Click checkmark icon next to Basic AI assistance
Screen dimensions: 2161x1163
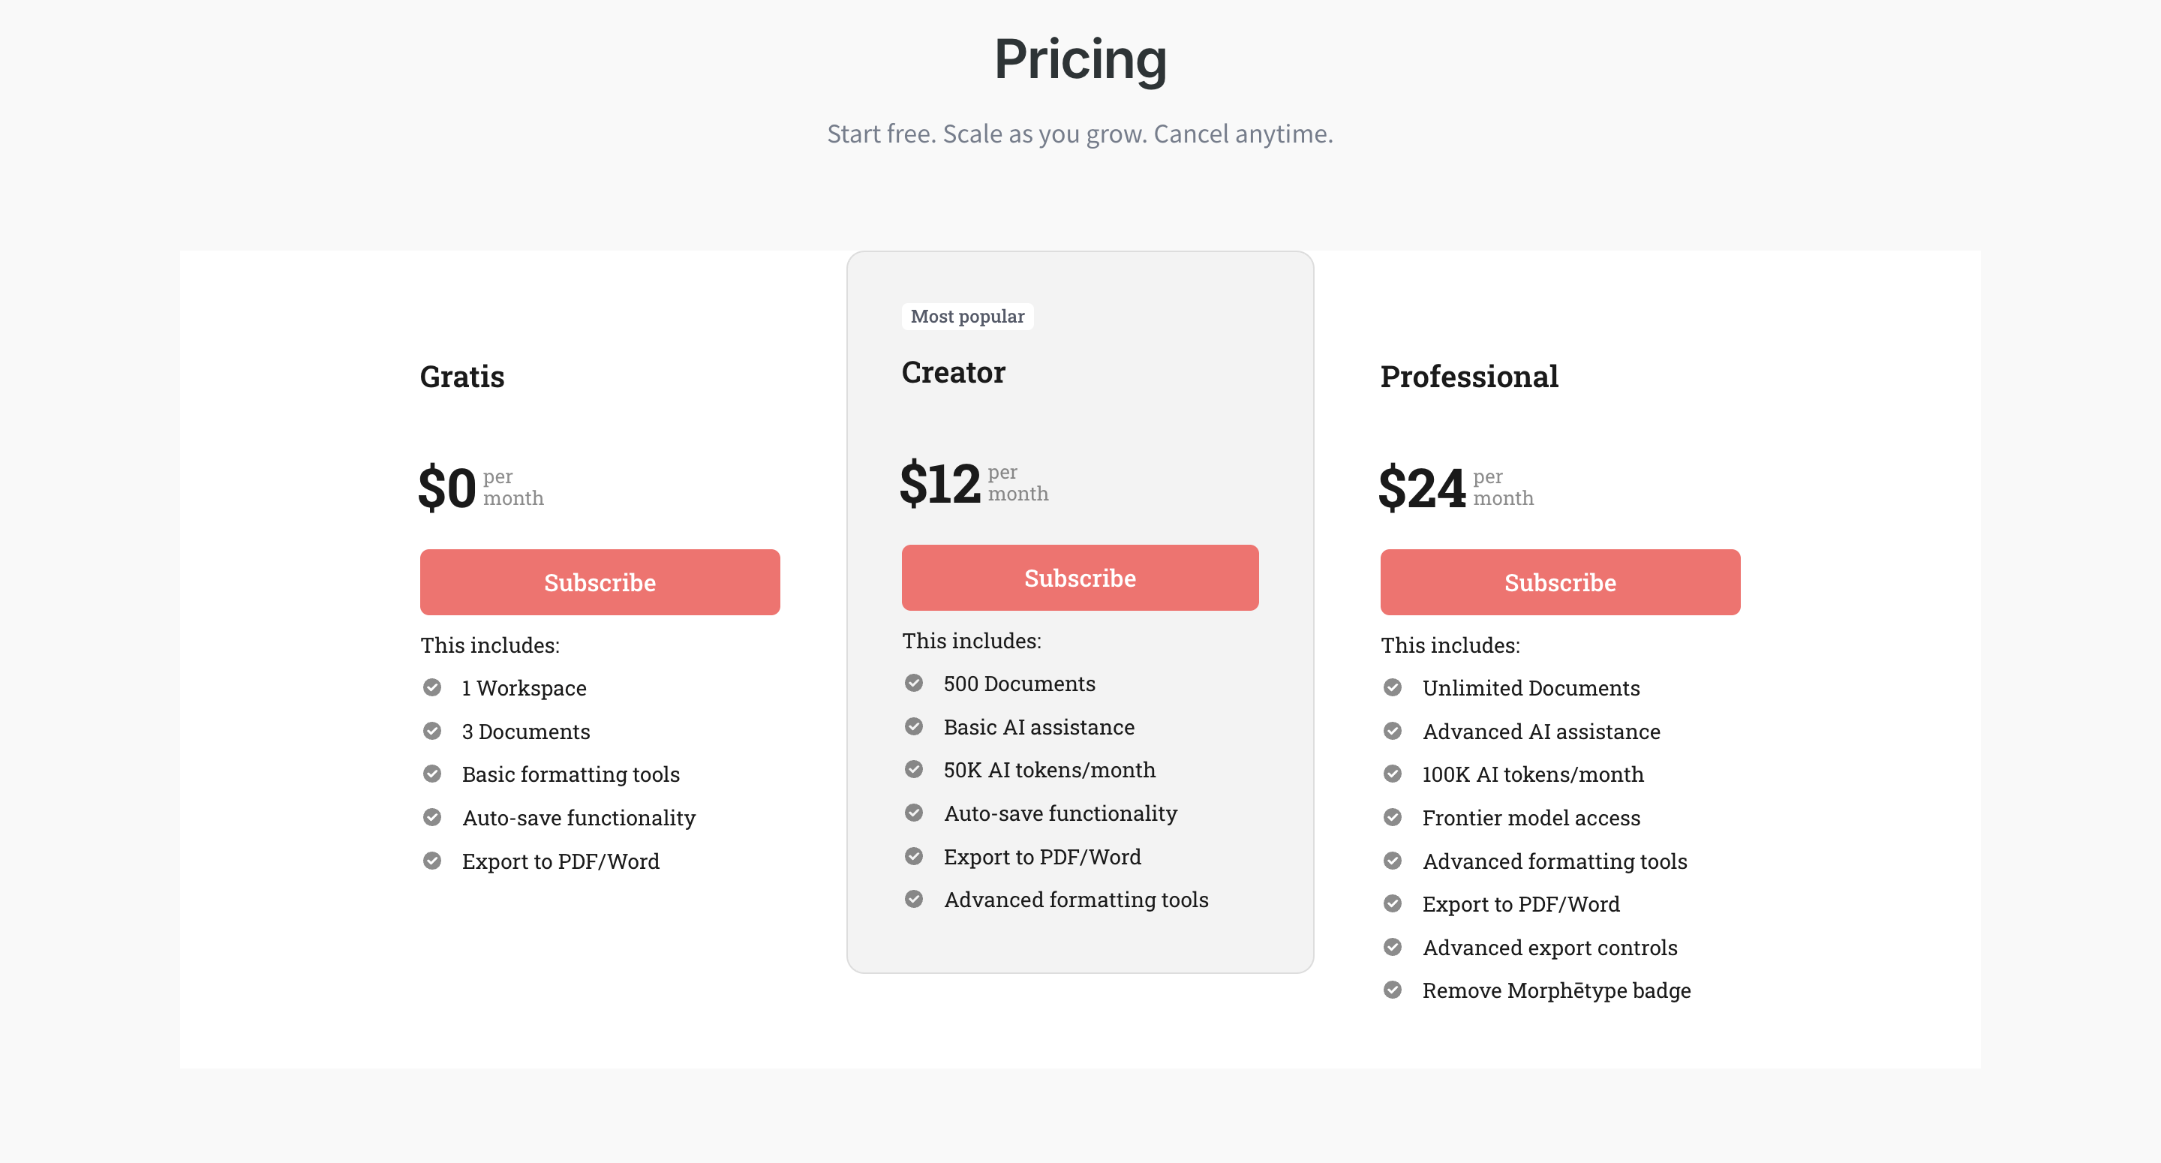click(914, 726)
